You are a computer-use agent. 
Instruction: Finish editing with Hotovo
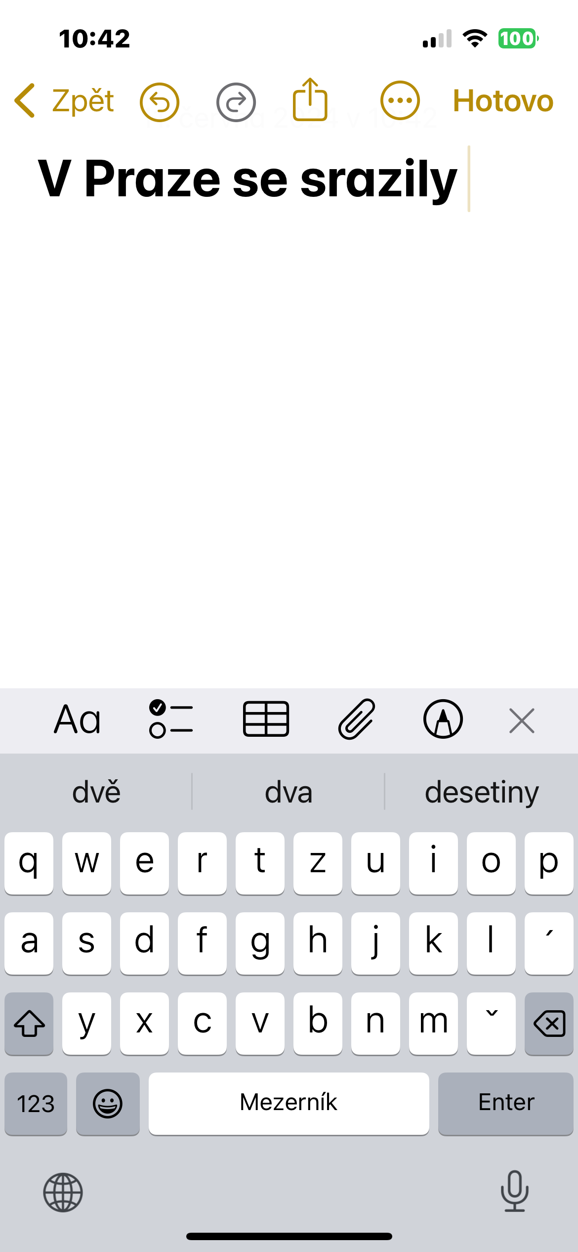[x=503, y=101]
